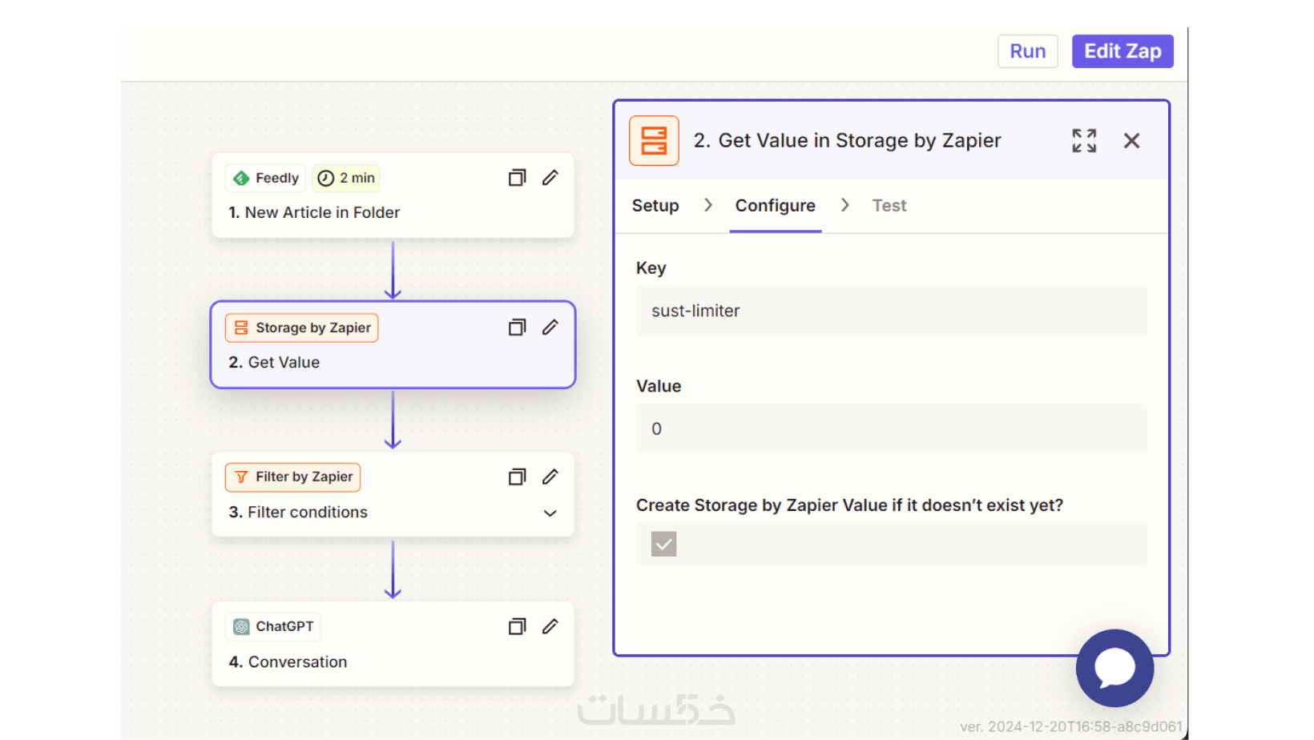Click the Key field containing sust-limiter
The image size is (1314, 740).
tap(891, 311)
